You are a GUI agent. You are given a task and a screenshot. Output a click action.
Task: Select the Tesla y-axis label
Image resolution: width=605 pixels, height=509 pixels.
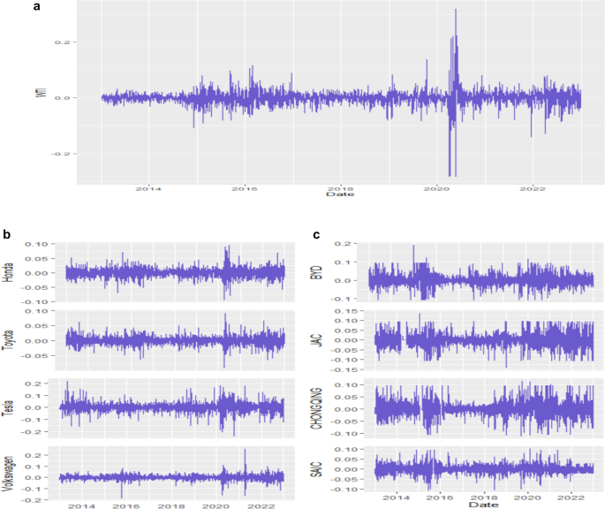click(x=8, y=407)
